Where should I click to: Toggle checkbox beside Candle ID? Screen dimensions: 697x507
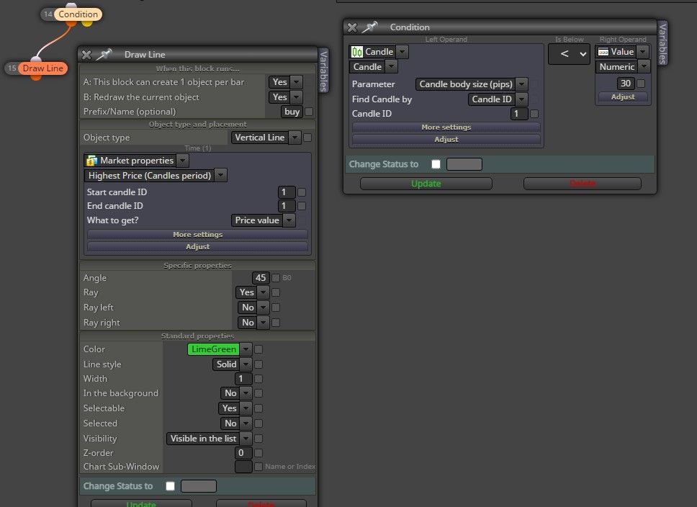click(x=534, y=114)
